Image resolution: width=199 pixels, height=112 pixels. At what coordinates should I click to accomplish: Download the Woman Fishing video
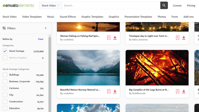coord(115,38)
